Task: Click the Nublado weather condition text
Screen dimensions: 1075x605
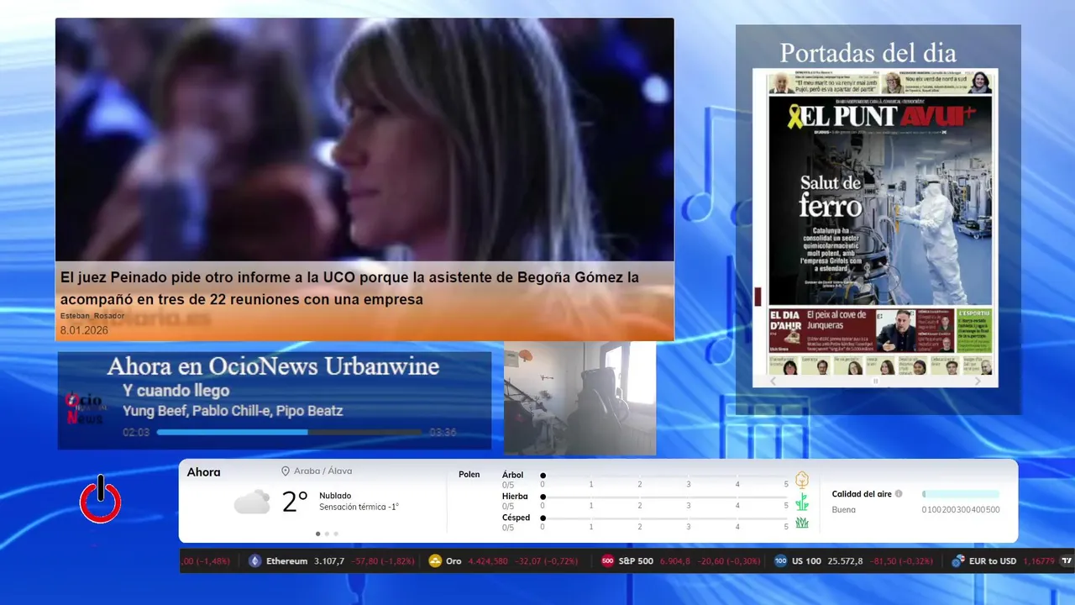Action: tap(335, 496)
